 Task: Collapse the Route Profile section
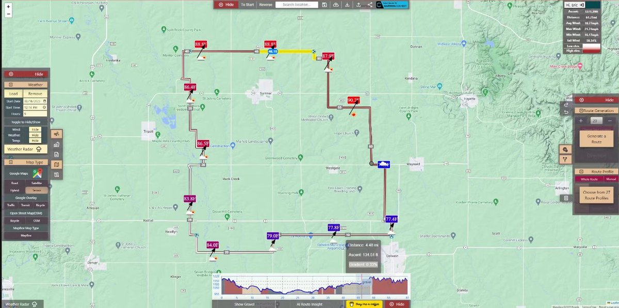click(x=582, y=171)
